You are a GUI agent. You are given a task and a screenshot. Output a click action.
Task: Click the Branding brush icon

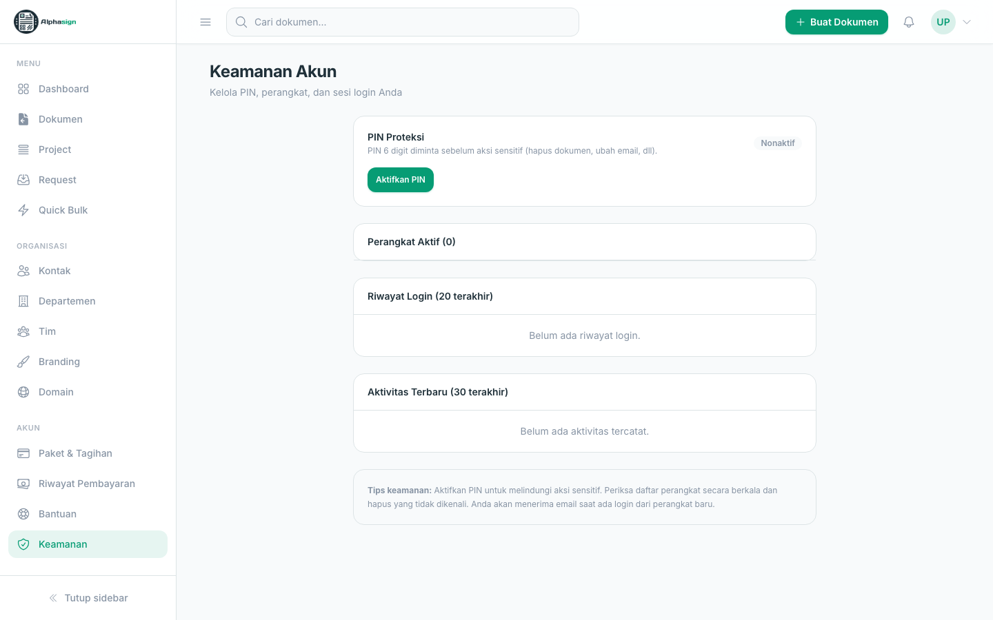23,362
